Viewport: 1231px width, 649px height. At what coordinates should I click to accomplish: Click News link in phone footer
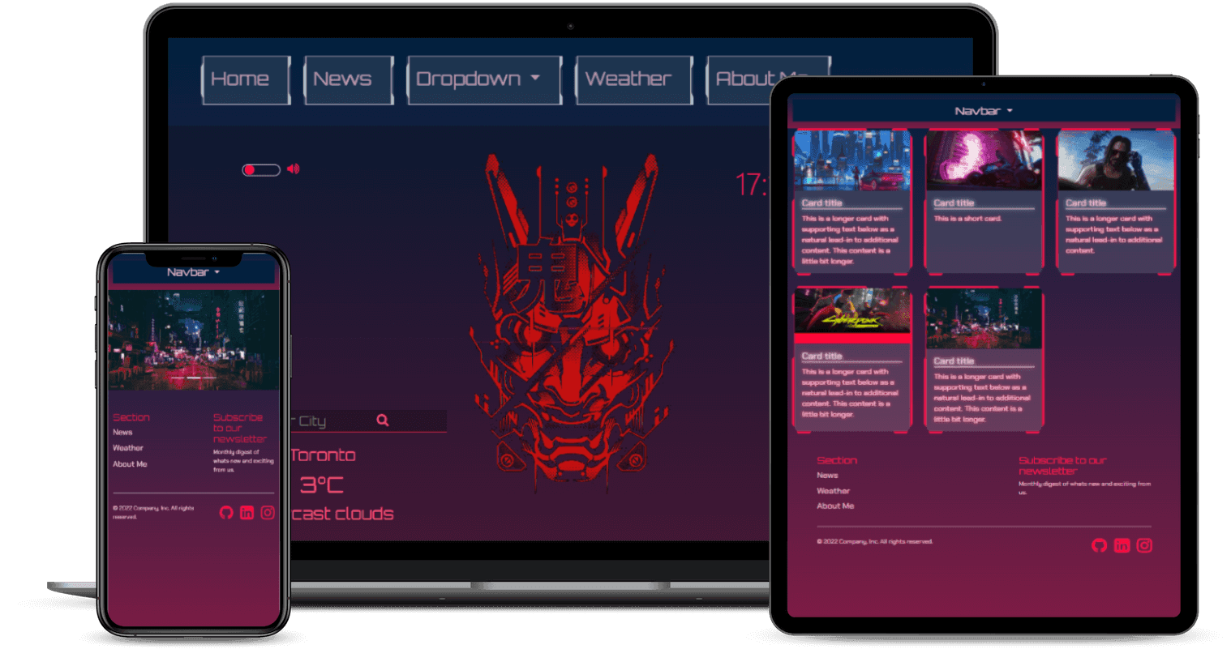122,432
